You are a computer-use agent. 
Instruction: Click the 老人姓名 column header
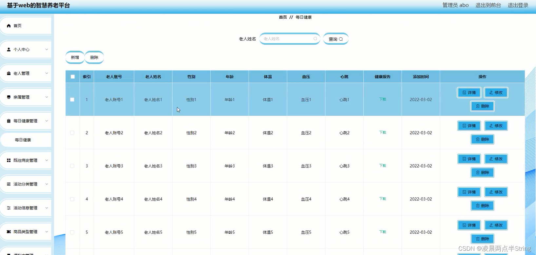[153, 77]
